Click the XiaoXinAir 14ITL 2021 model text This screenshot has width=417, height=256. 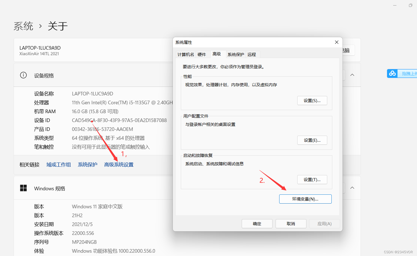tap(39, 54)
